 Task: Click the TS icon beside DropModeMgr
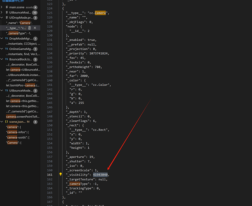click(7, 38)
